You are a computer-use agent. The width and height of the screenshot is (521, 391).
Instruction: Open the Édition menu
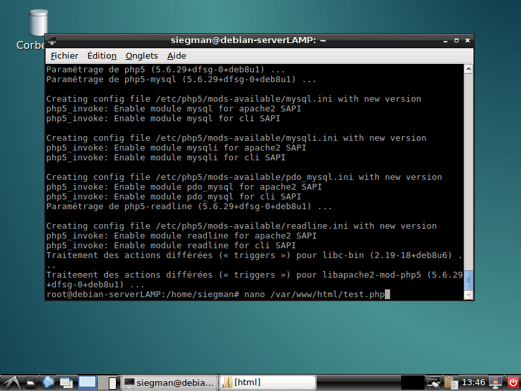click(x=102, y=55)
